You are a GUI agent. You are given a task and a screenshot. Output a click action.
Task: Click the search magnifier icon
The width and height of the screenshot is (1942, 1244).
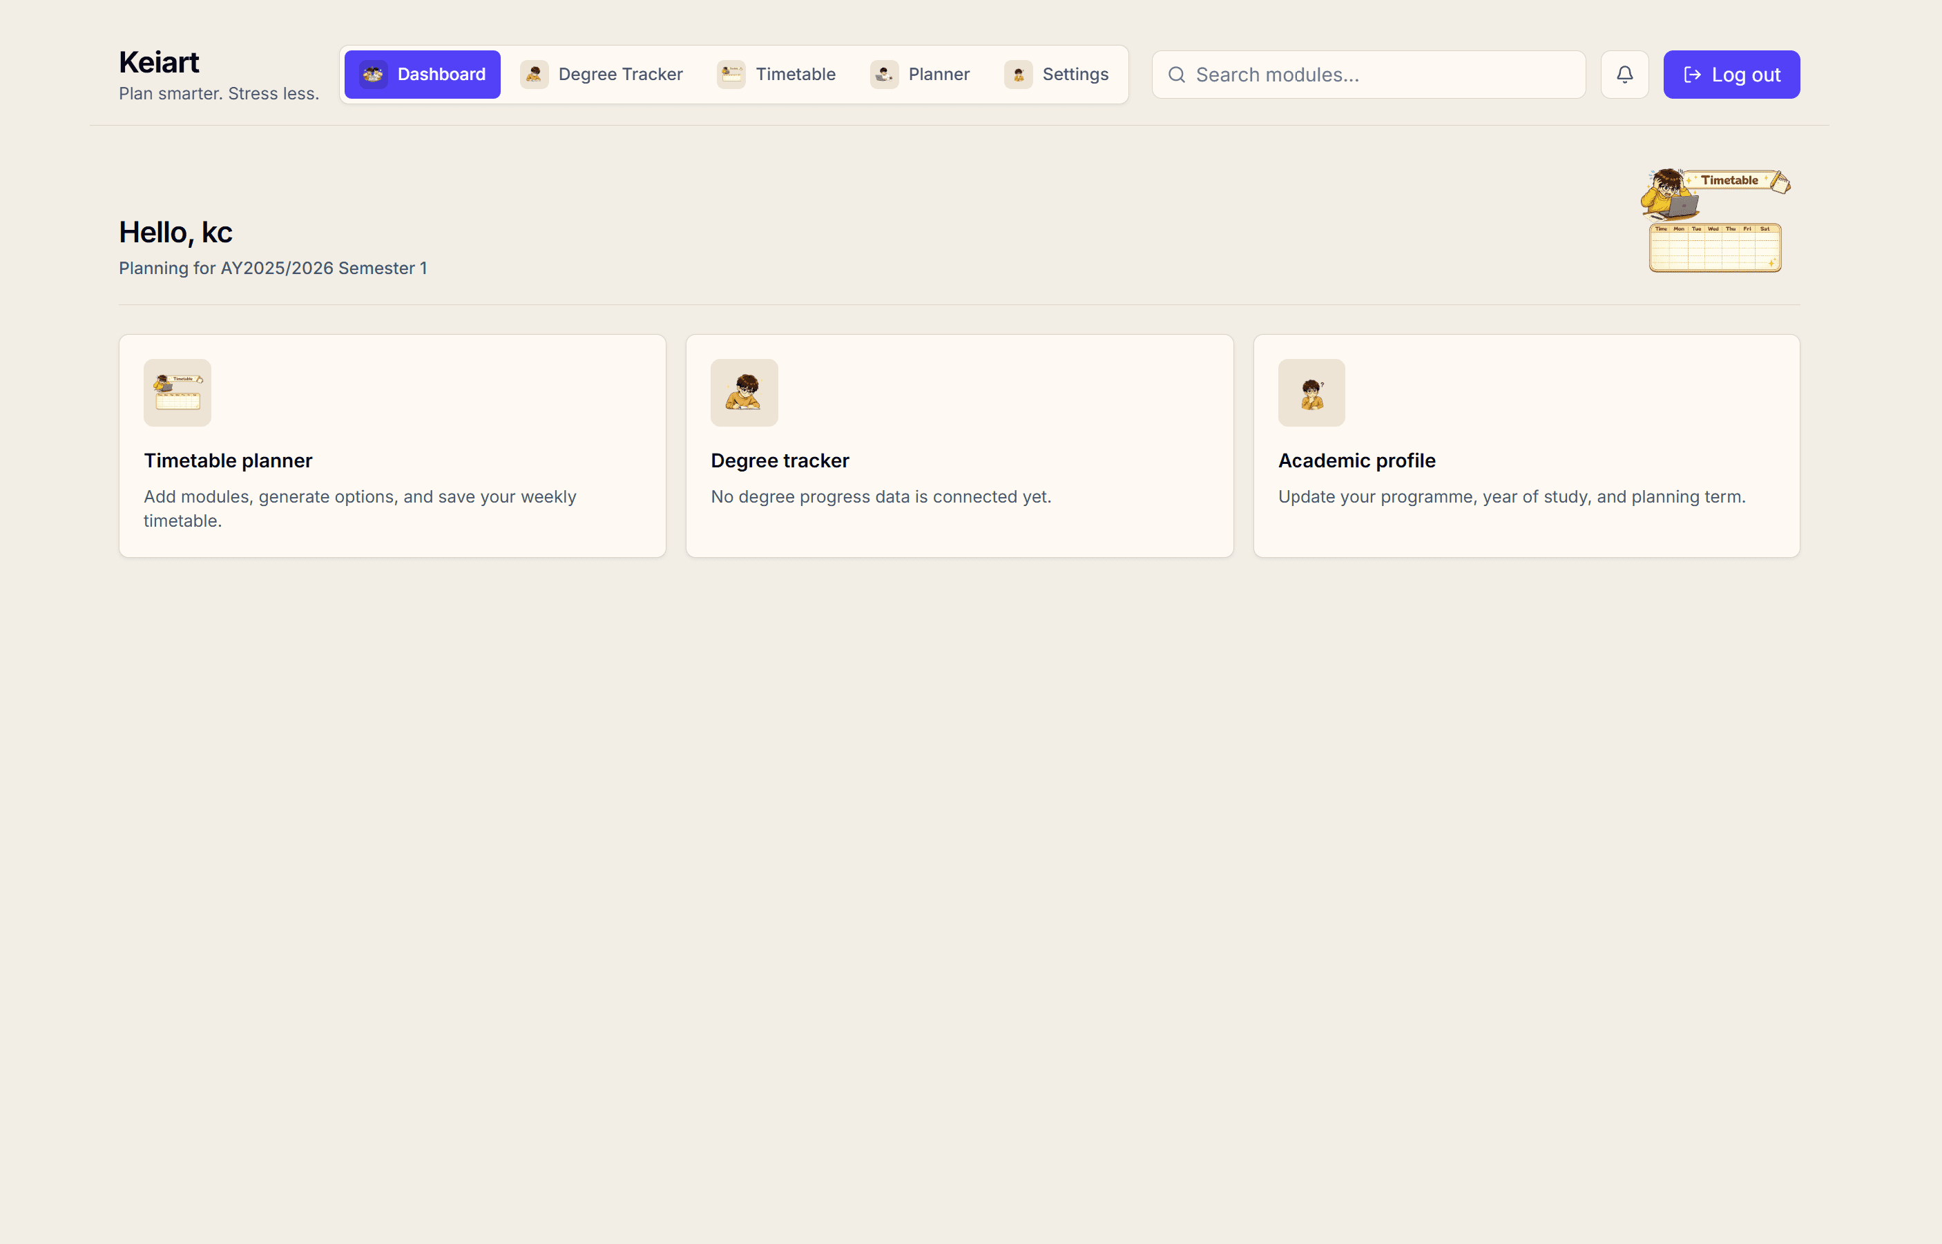pyautogui.click(x=1177, y=75)
